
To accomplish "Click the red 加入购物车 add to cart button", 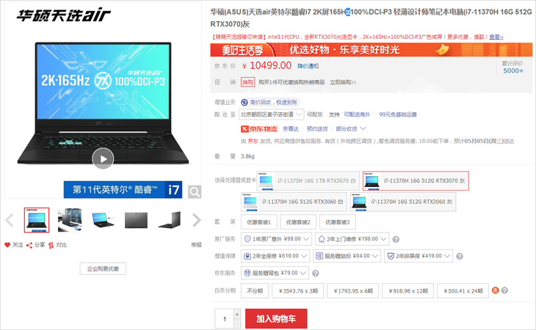I will click(276, 319).
